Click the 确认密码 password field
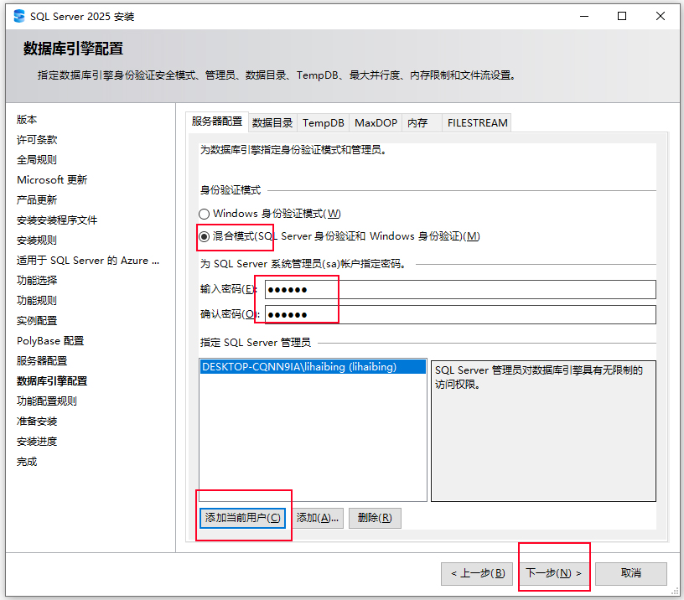Image resolution: width=684 pixels, height=600 pixels. pyautogui.click(x=460, y=314)
